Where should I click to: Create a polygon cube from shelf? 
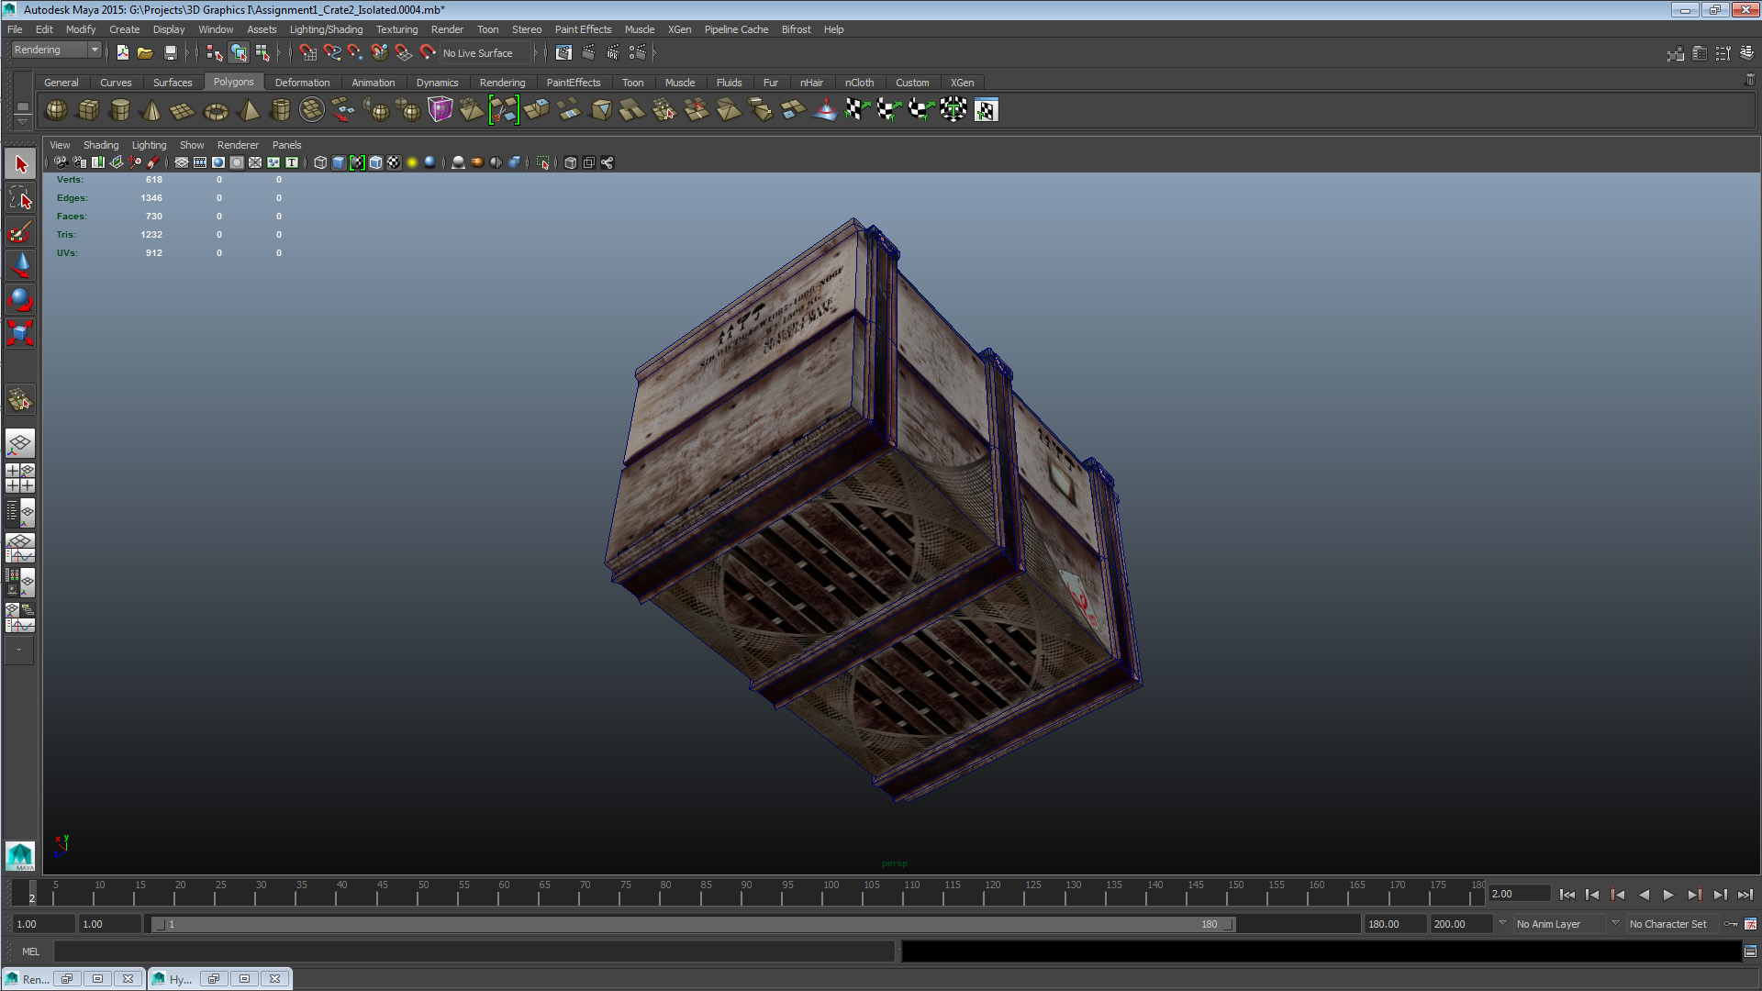click(88, 110)
